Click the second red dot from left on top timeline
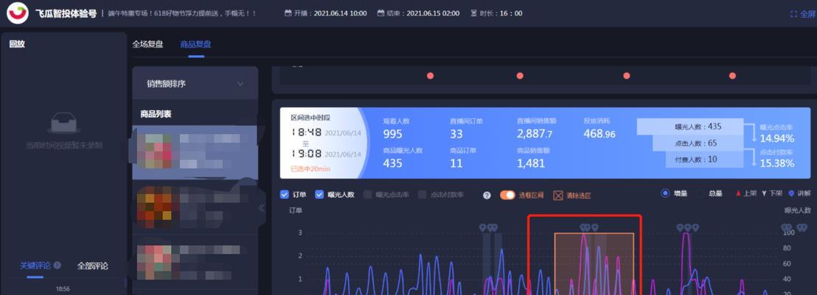Screen dimensions: 817x295 click(x=520, y=75)
